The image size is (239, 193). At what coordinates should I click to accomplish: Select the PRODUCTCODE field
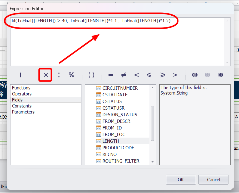click(x=118, y=148)
